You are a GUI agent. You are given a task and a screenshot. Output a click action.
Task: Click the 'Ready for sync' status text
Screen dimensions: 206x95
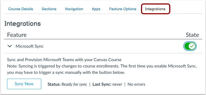[x=74, y=84]
